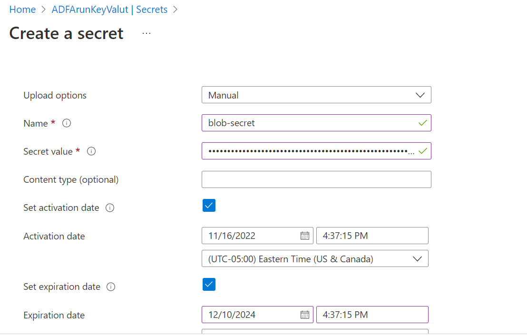Screen dimensions: 527x336
Task: Click the Name field info icon
Action: point(67,123)
